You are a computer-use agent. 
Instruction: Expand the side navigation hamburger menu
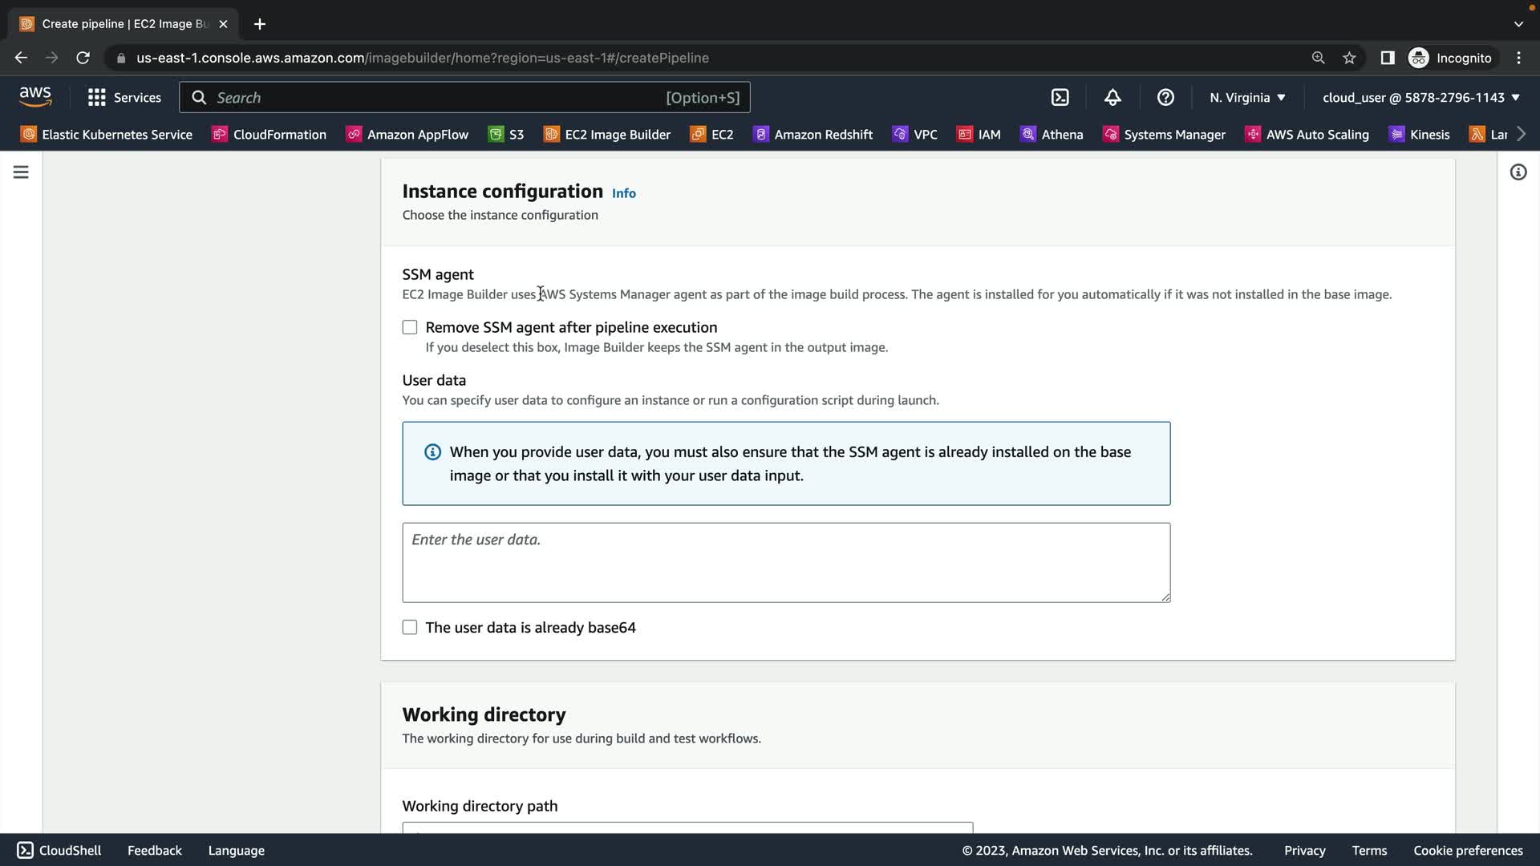(21, 172)
